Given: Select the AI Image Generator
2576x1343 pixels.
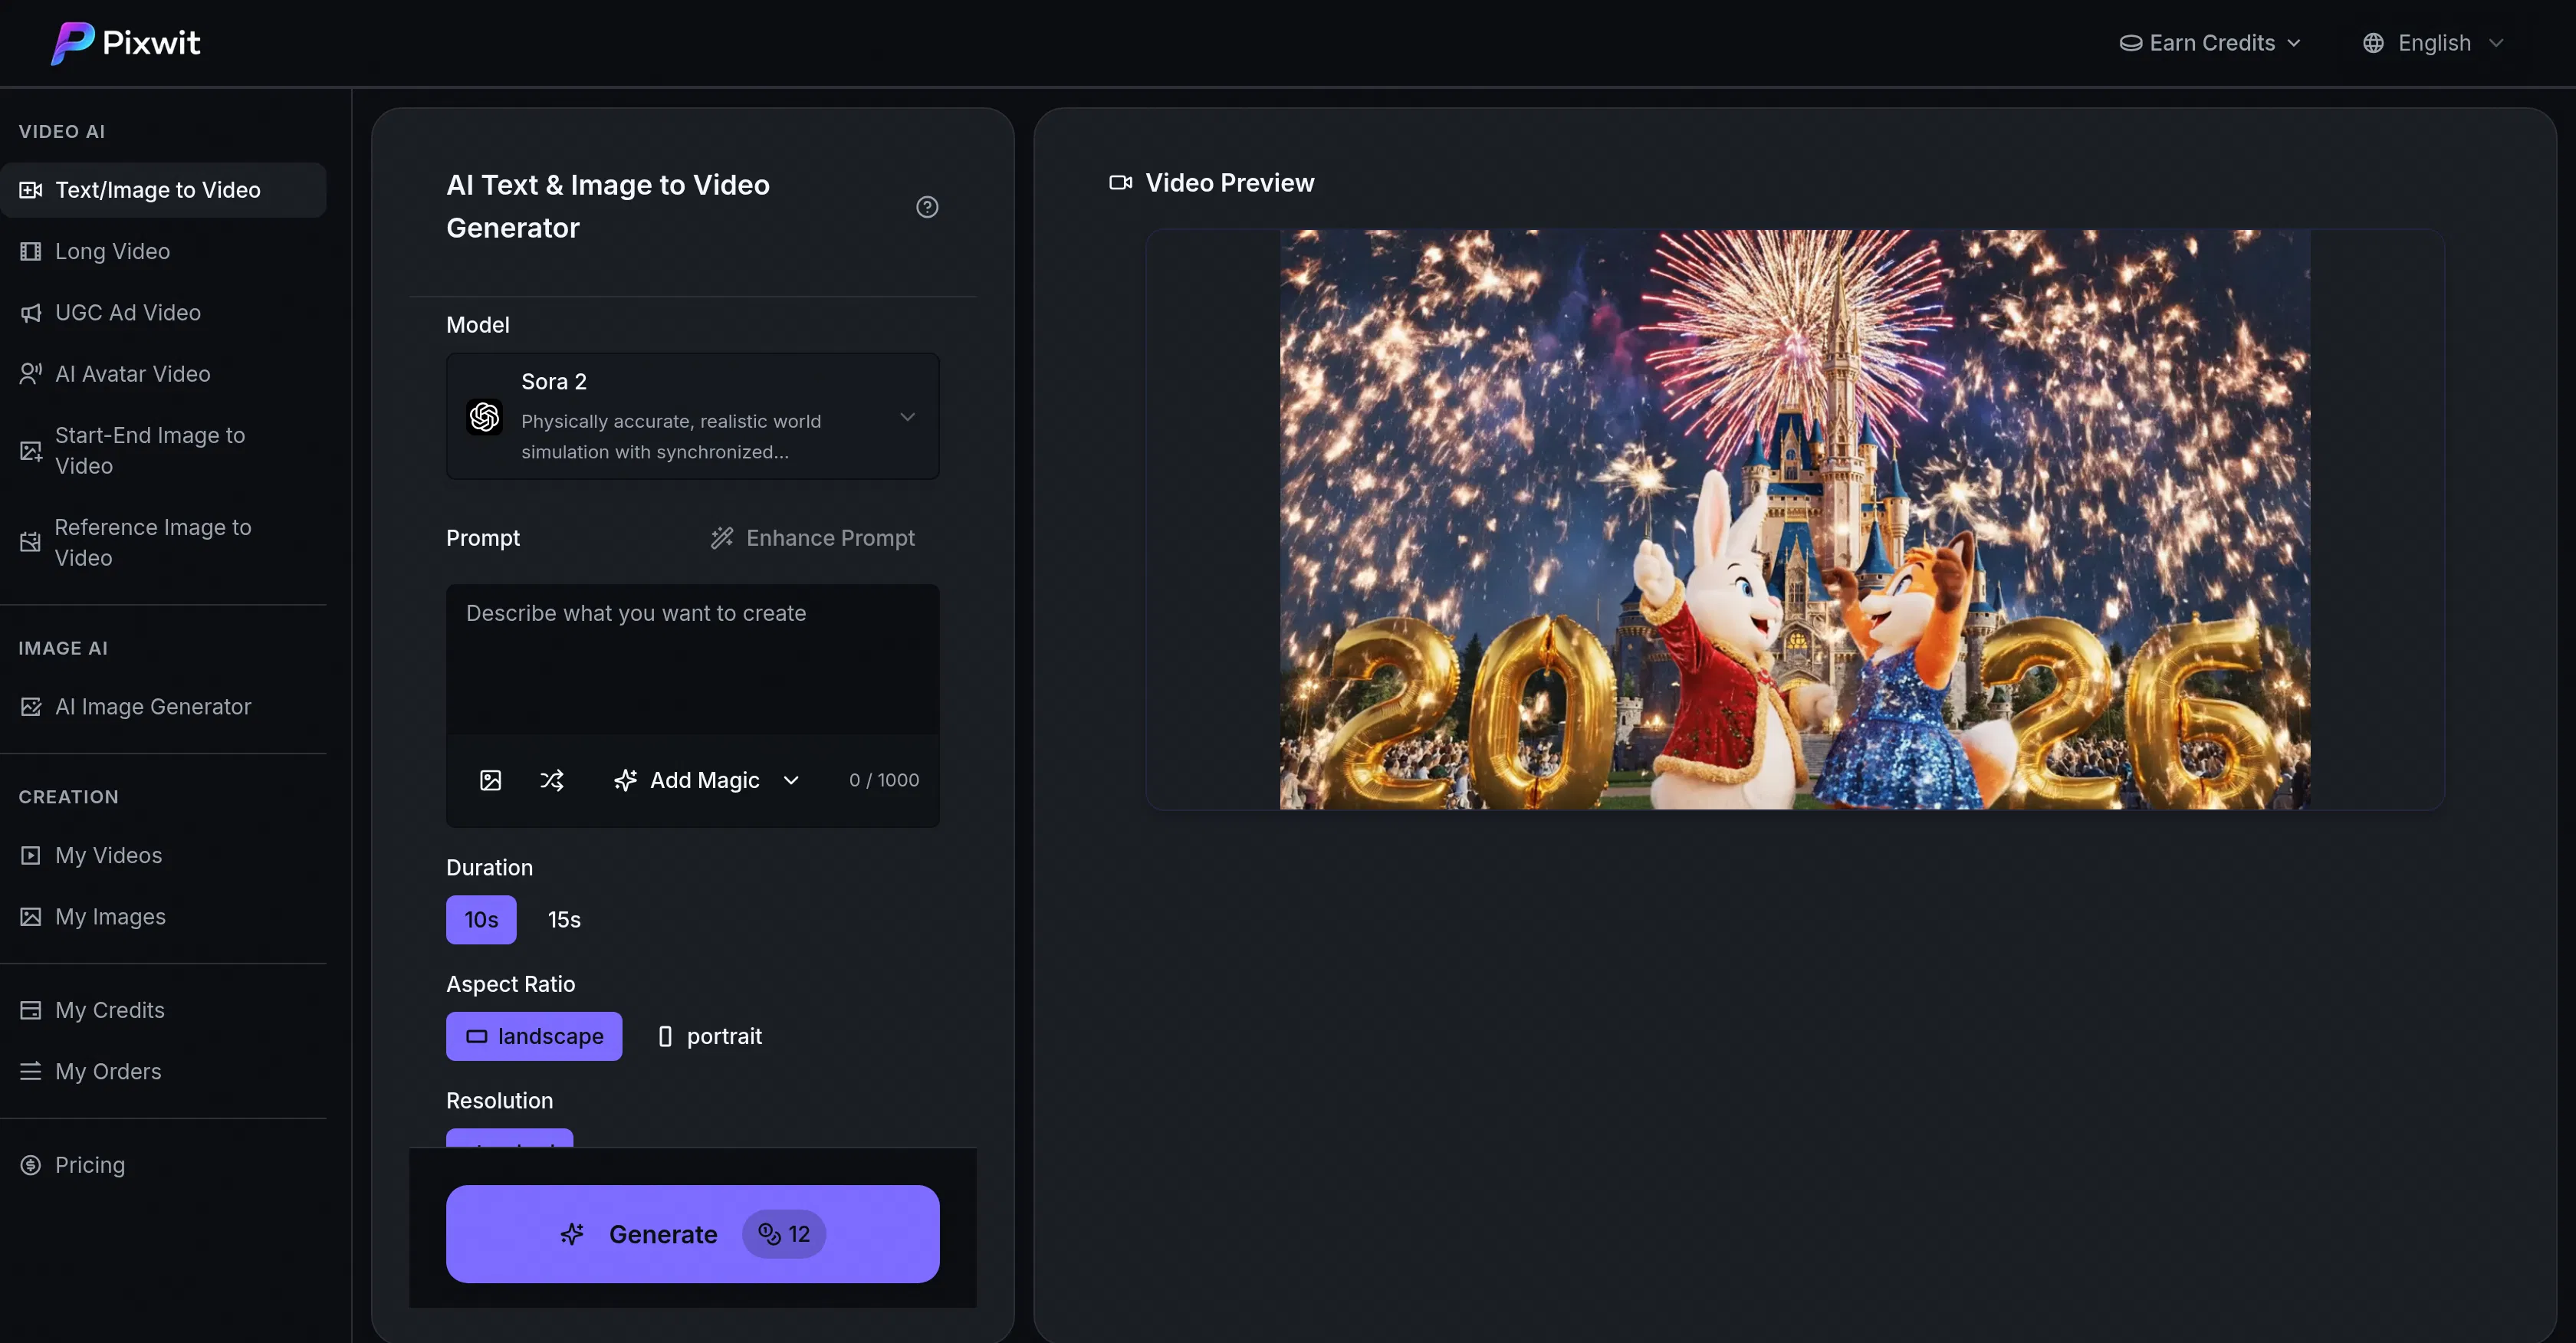Looking at the screenshot, I should point(152,706).
